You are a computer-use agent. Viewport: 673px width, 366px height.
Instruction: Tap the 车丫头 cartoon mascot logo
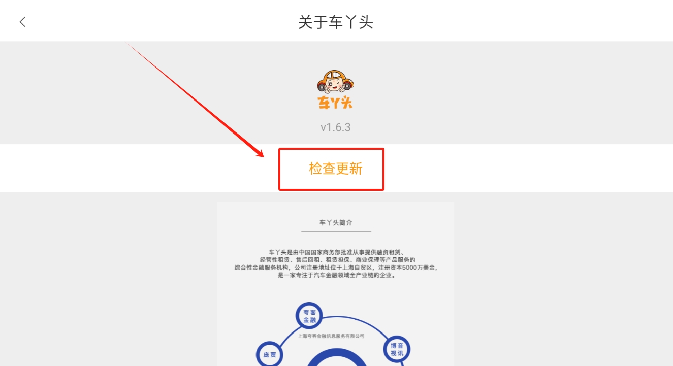335,82
